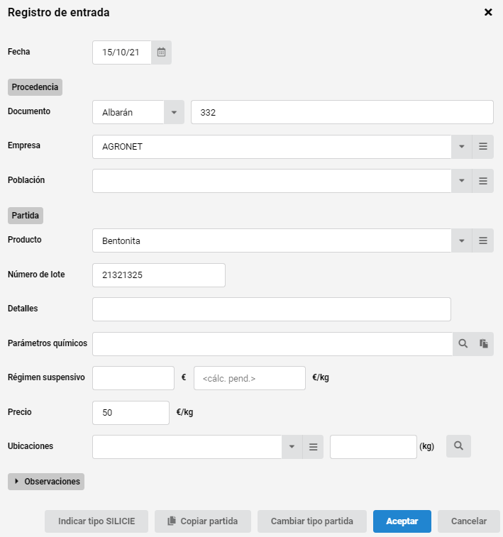Open the list icon next to Producto
Viewport: 503px width, 537px height.
pos(483,240)
